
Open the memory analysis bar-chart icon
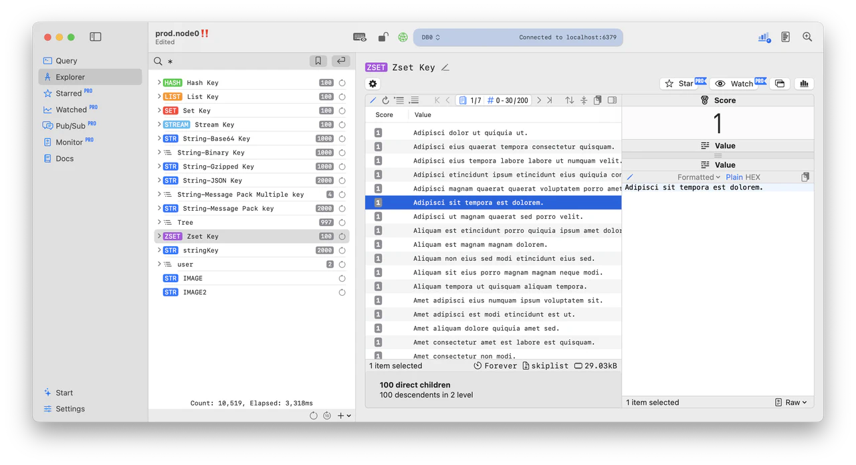coord(803,84)
